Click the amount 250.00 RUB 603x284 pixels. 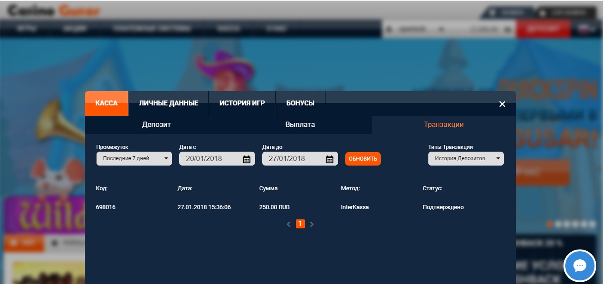(274, 207)
